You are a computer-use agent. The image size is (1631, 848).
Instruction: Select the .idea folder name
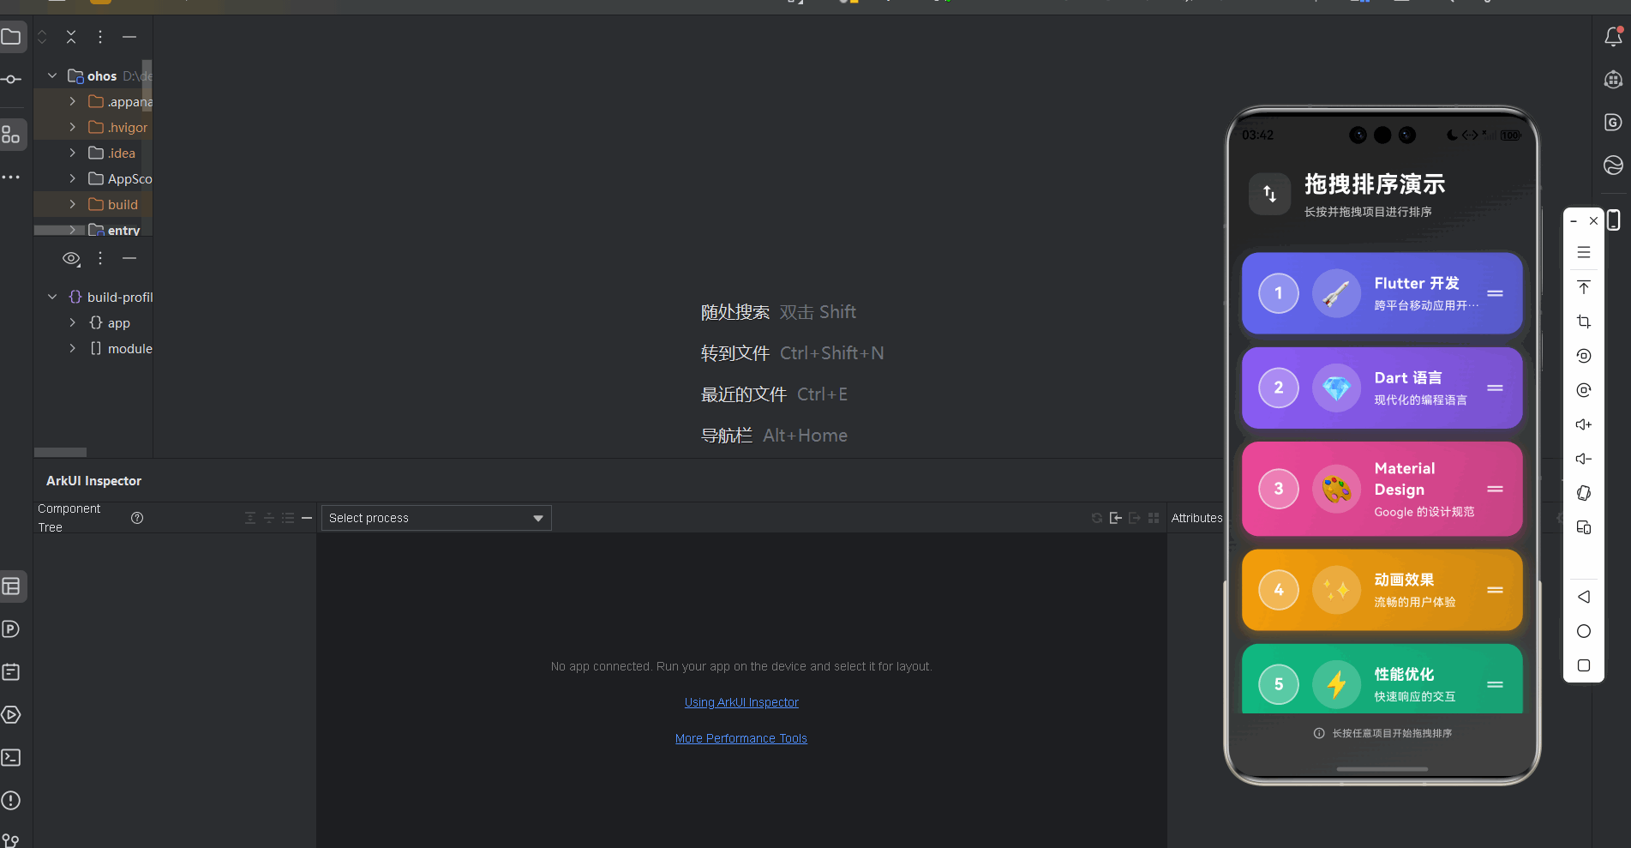(122, 153)
